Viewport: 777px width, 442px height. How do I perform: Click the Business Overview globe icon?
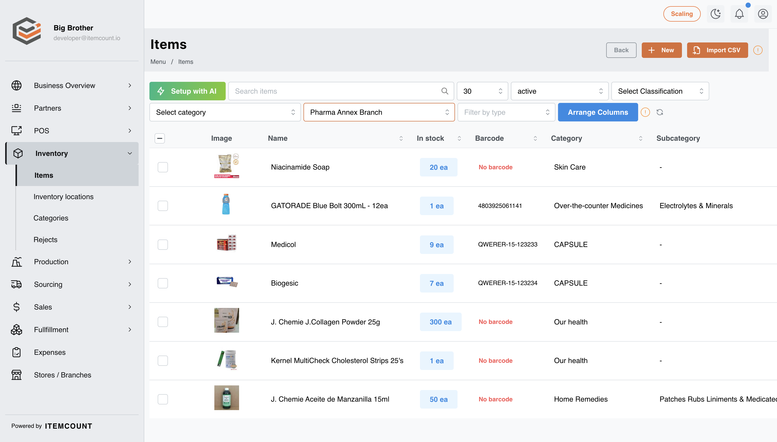click(16, 86)
